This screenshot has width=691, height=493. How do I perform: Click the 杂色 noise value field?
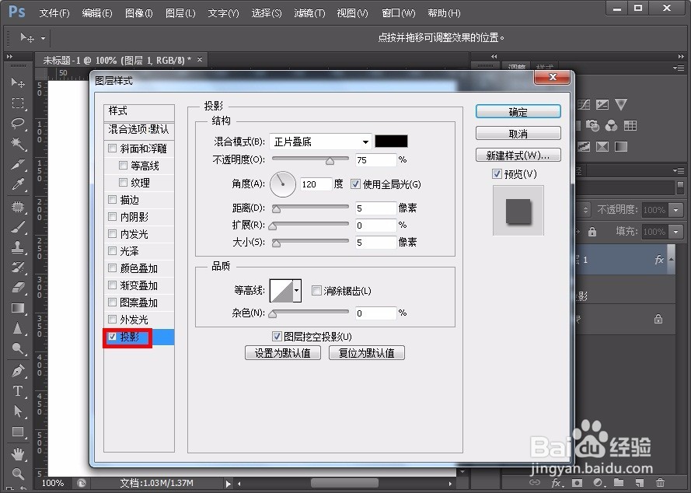[x=376, y=313]
